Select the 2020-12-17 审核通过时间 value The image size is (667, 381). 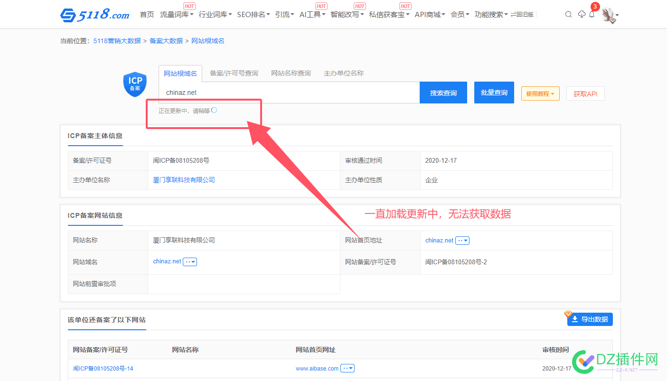pos(441,160)
